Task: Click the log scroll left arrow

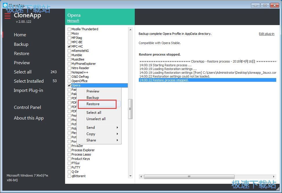Action: [141, 177]
